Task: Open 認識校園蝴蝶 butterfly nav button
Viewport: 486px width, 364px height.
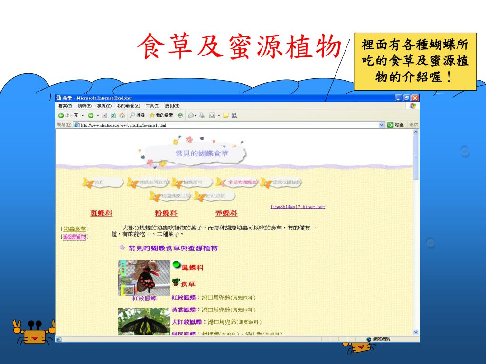Action: click(281, 182)
